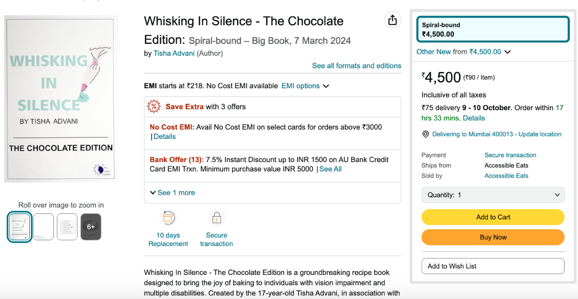Click the location pin icon near Mumbai
The image size is (578, 299).
pyautogui.click(x=425, y=134)
